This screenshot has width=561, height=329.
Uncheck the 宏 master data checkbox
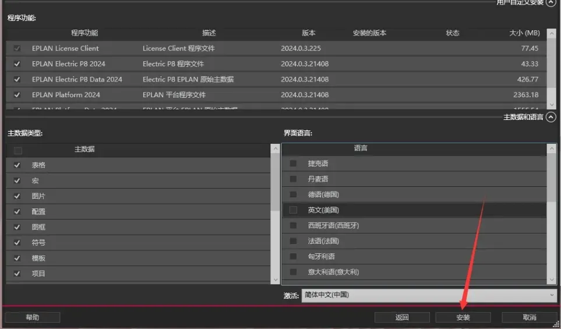pyautogui.click(x=17, y=181)
